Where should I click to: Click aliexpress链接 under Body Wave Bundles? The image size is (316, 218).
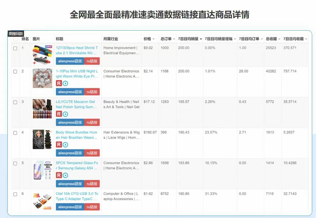tap(70, 153)
